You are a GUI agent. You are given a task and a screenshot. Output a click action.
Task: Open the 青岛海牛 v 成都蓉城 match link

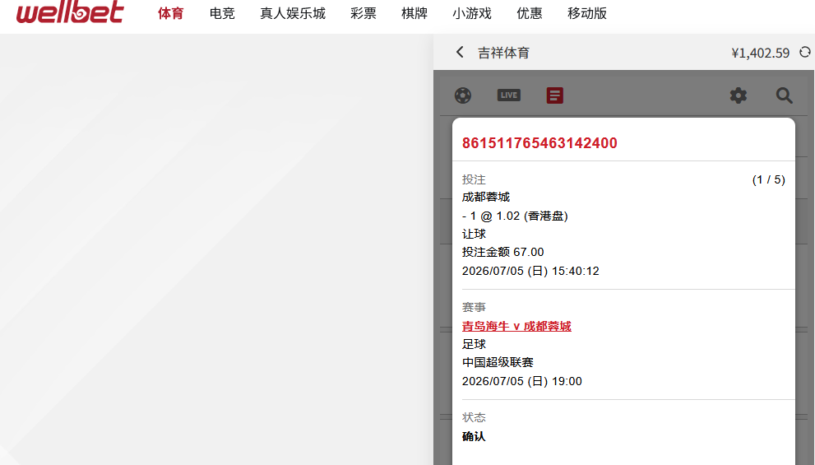516,326
